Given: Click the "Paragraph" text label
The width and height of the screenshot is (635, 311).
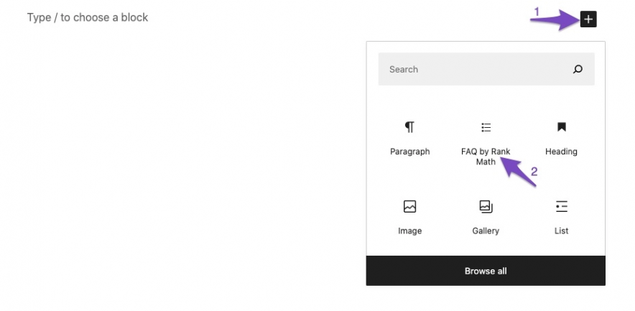Looking at the screenshot, I should (409, 152).
